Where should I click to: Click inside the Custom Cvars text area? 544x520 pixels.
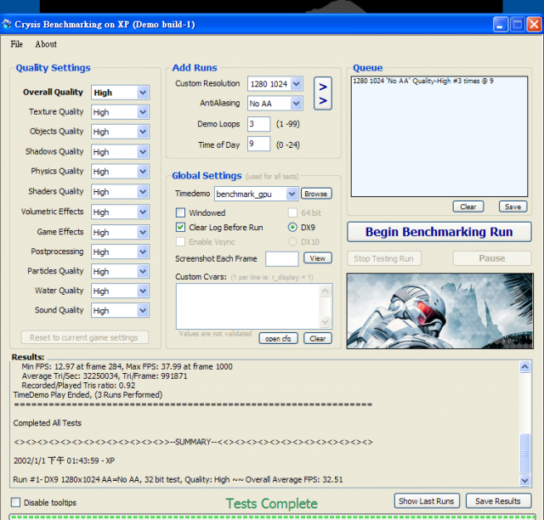click(247, 306)
